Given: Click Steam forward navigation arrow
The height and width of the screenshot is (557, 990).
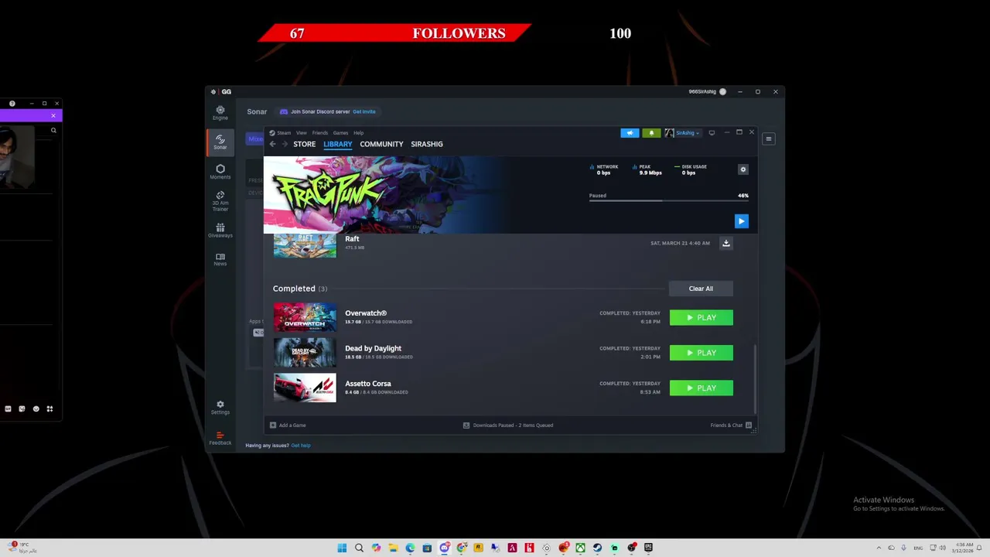Looking at the screenshot, I should [284, 144].
